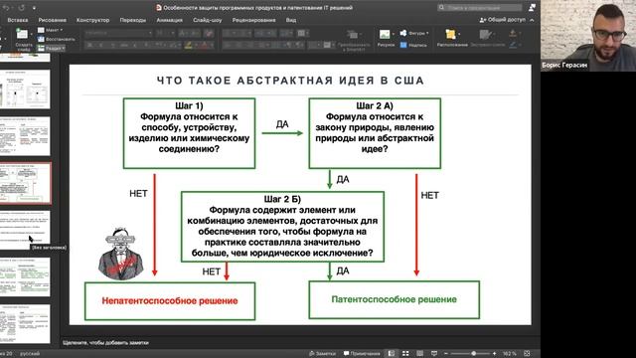
Task: Expand the Создать слайд dropdown arrow
Action: 31,34
